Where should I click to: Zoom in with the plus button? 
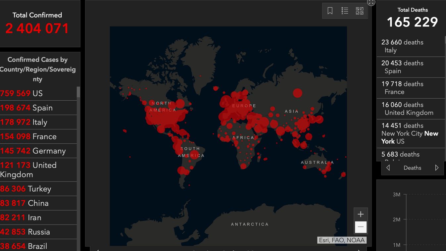tap(361, 214)
